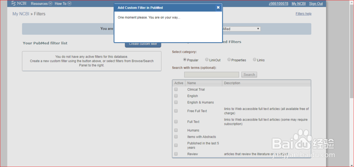Enable the English & Humans filter checkbox
Screen dimensions: 354x167
point(176,102)
